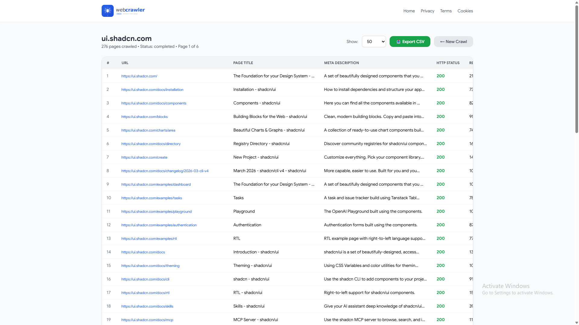Open the ui.shadcn.com docs installation link
Viewport: 579px width, 325px height.
(152, 89)
